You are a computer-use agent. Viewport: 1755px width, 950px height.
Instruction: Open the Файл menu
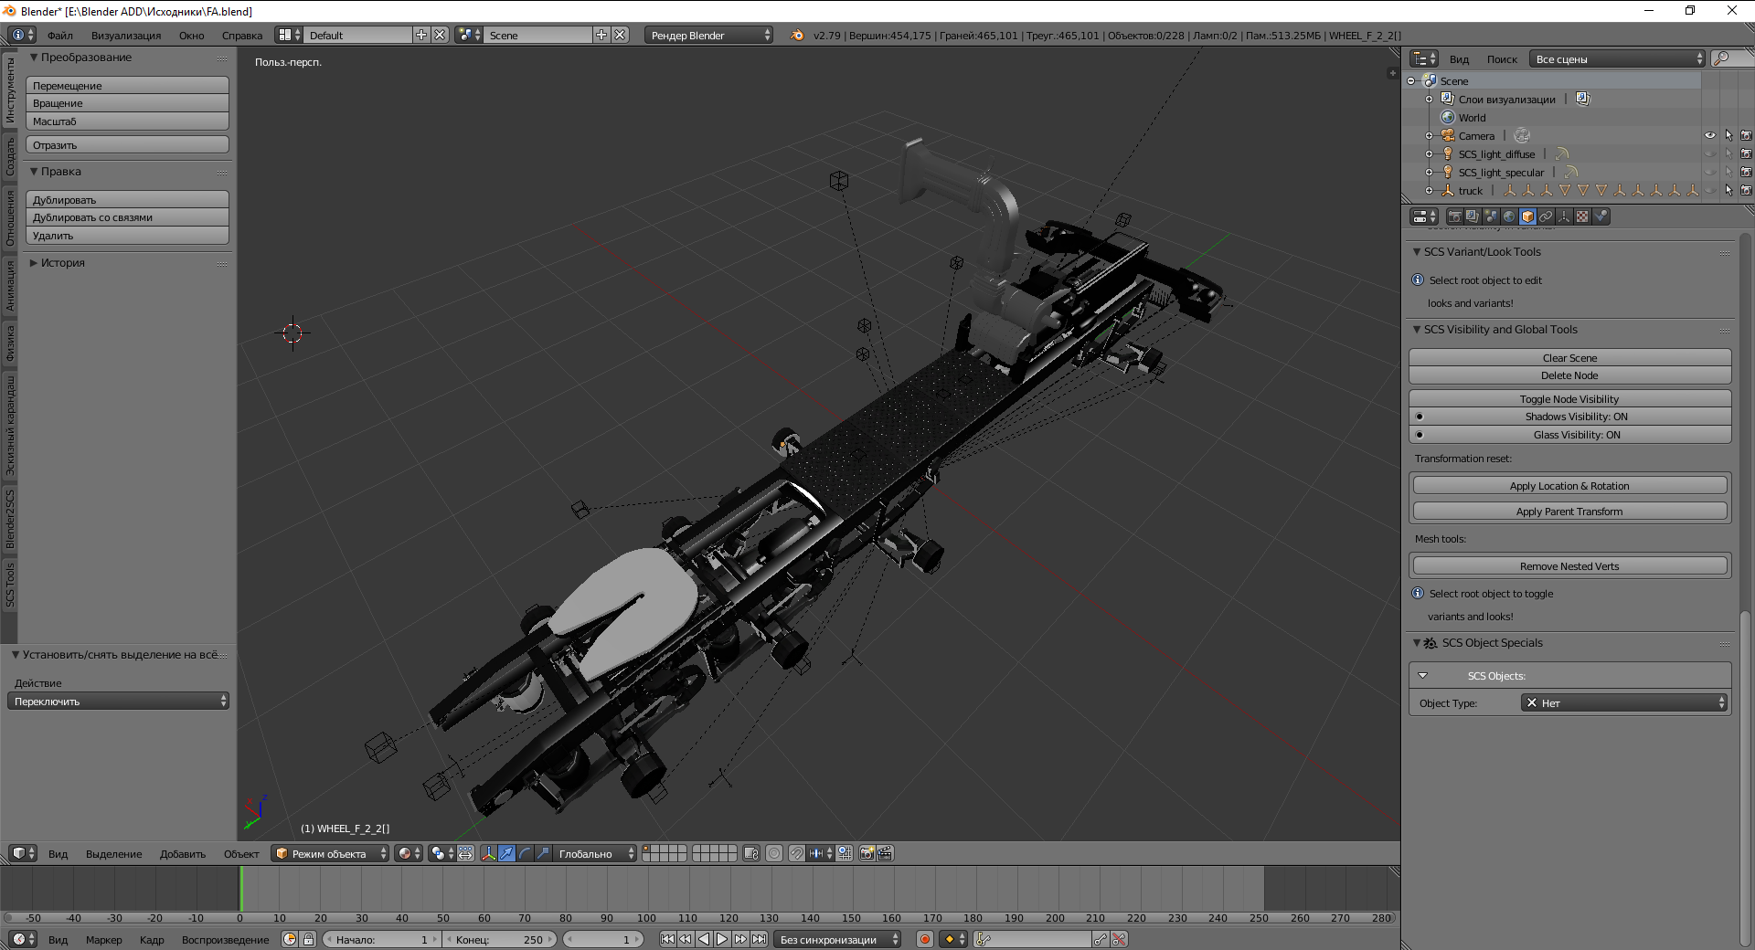pyautogui.click(x=60, y=36)
